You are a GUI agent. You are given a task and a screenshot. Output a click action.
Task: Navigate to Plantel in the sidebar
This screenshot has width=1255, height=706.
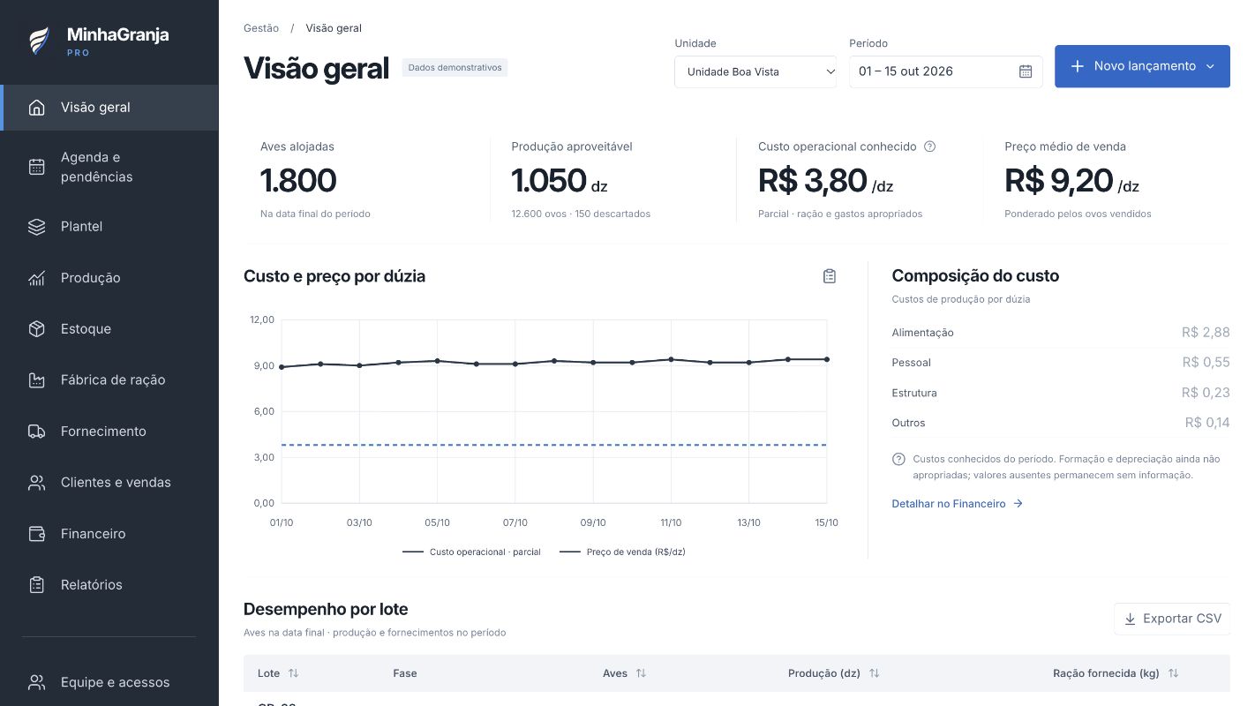tap(109, 227)
